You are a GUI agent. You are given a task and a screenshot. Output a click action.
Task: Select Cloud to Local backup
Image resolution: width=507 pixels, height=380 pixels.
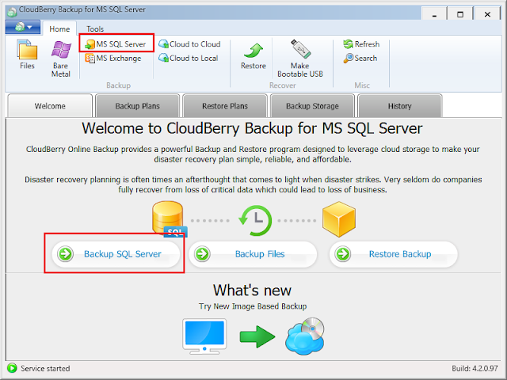click(x=189, y=58)
